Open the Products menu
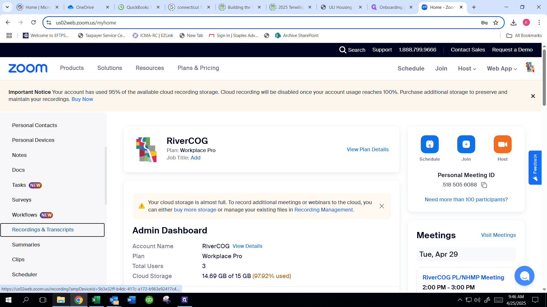Viewport: 547px width, 307px height. coord(72,68)
